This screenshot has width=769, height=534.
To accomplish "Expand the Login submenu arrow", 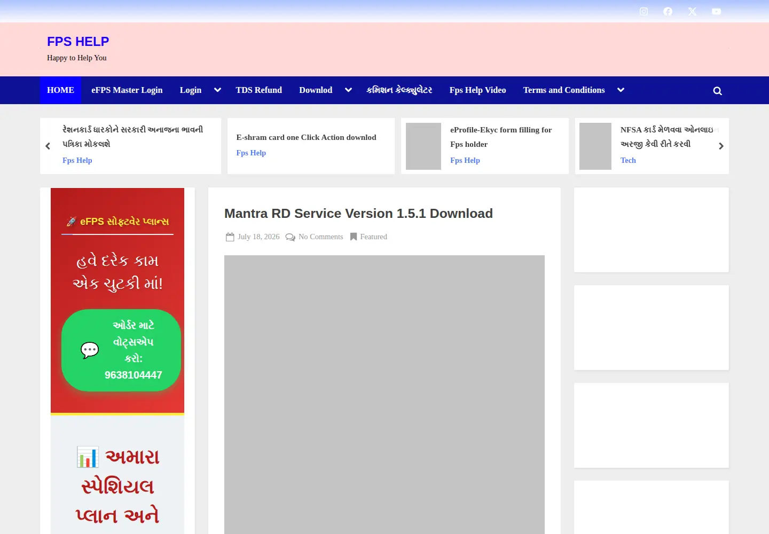I will click(x=217, y=90).
